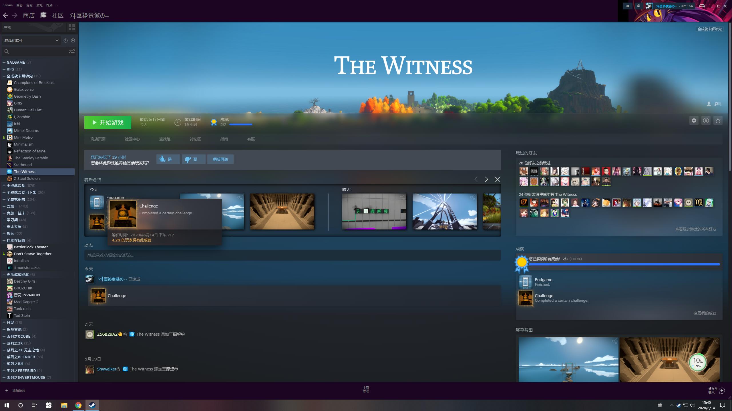This screenshot has width=732, height=411.
Task: Open friends and chat plus icon
Action: click(x=722, y=390)
